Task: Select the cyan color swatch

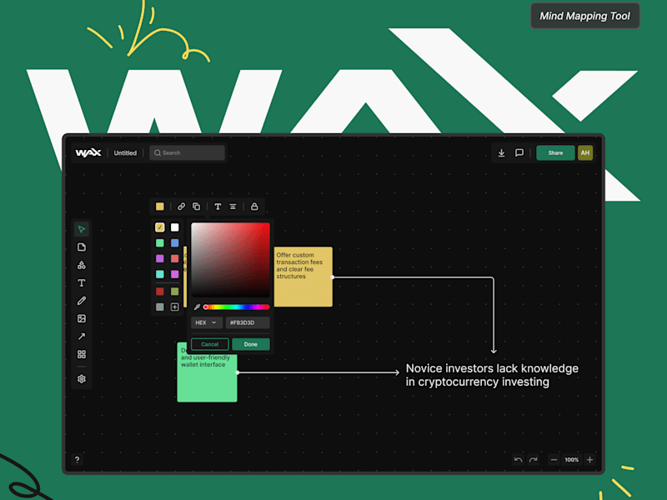Action: click(x=160, y=274)
